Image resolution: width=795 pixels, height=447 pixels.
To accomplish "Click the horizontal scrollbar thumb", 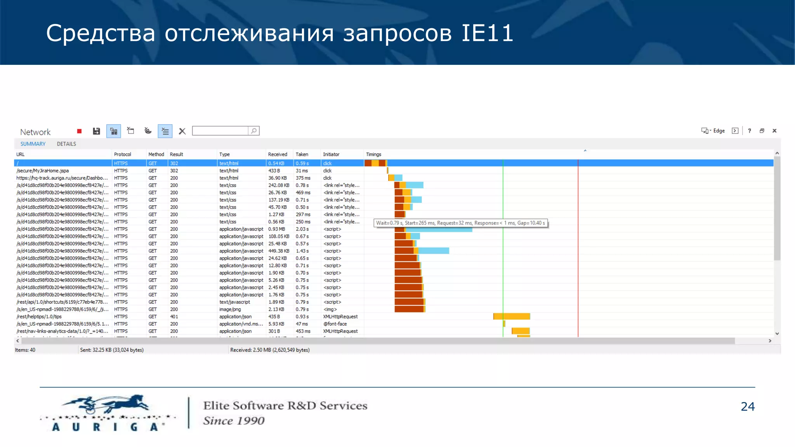I will point(378,341).
